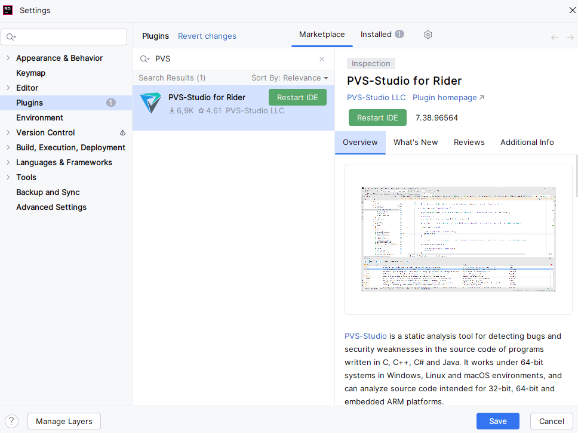Open the Sort By Relevance dropdown

290,78
